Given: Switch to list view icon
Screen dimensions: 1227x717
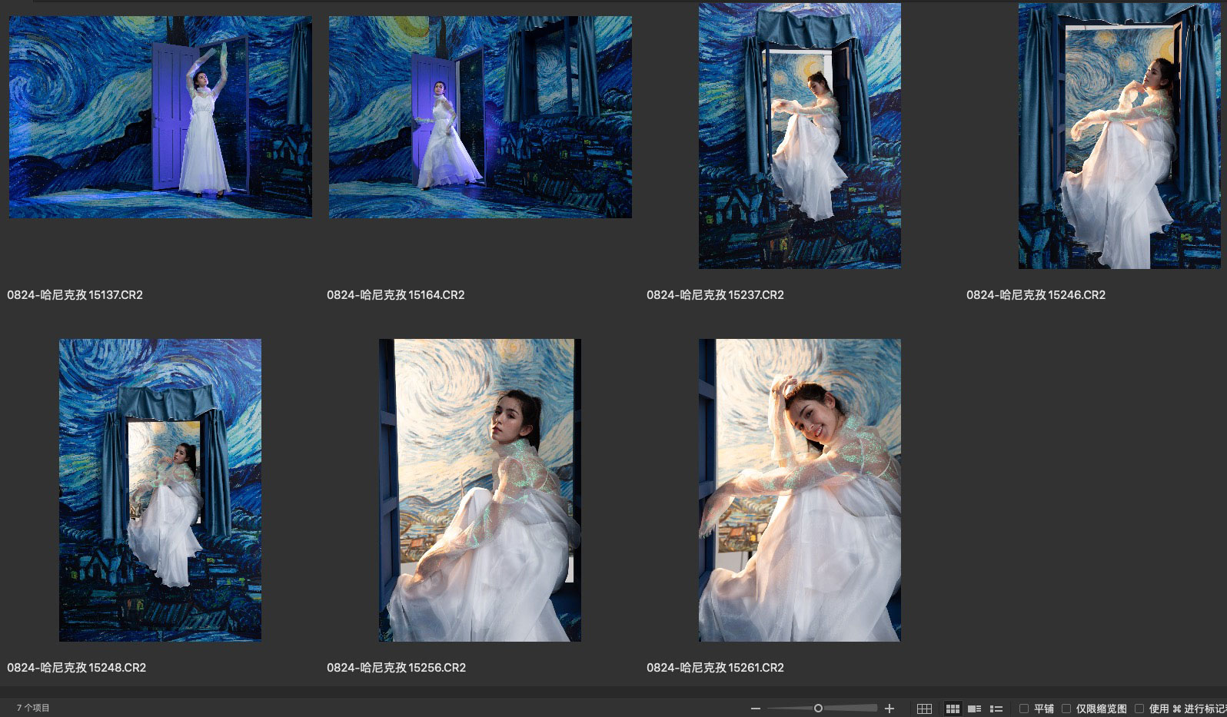Looking at the screenshot, I should [x=996, y=709].
